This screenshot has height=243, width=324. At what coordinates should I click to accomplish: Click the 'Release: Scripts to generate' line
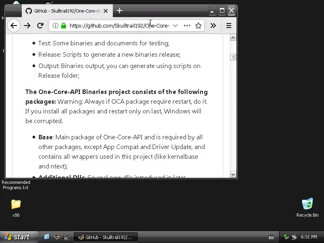click(x=109, y=55)
